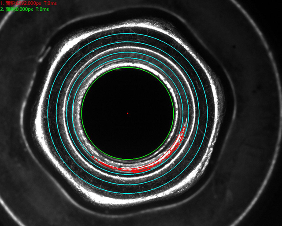Image resolution: width=282 pixels, height=226 pixels.
Task: Click the red center point marker
Action: point(127,113)
